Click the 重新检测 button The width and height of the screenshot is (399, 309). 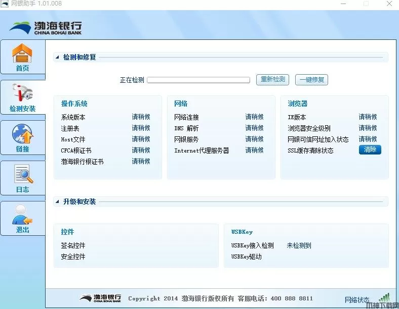272,80
